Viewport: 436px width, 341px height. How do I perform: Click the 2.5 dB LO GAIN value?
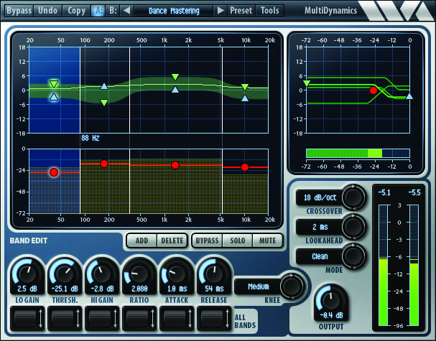coord(27,289)
